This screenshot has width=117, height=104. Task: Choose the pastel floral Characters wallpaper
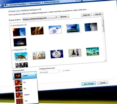[39, 55]
